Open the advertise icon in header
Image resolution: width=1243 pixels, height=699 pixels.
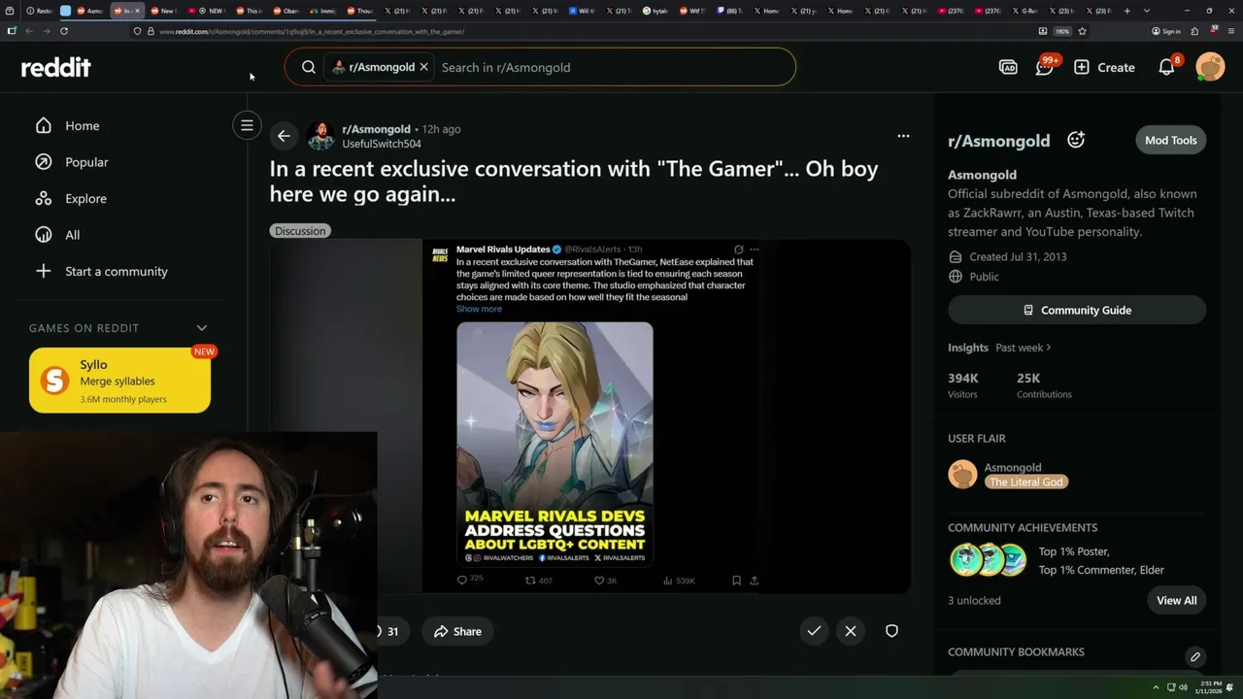(1008, 67)
